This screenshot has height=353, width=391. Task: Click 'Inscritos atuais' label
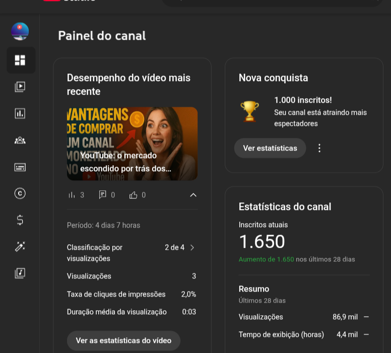point(264,225)
